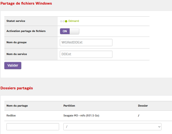Click the Partage de fichiers Windows heading
Image resolution: width=172 pixels, height=134 pixels.
26,3
